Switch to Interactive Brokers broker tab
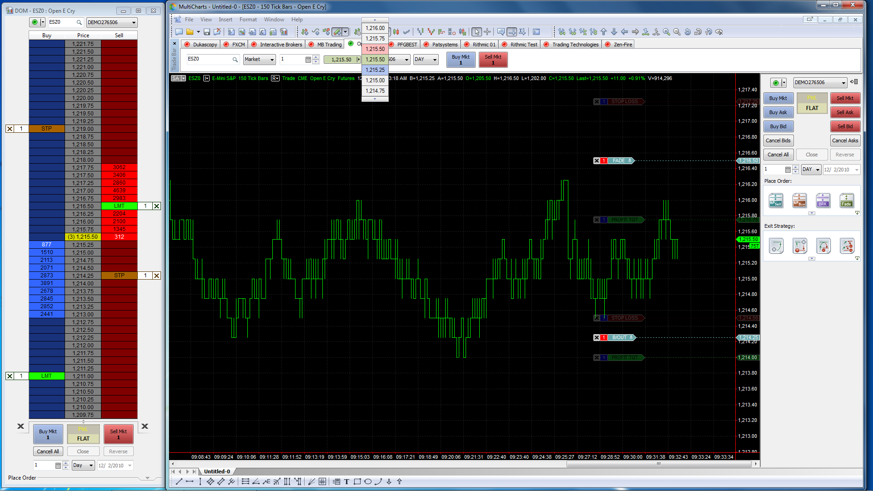The height and width of the screenshot is (491, 873). click(x=276, y=45)
